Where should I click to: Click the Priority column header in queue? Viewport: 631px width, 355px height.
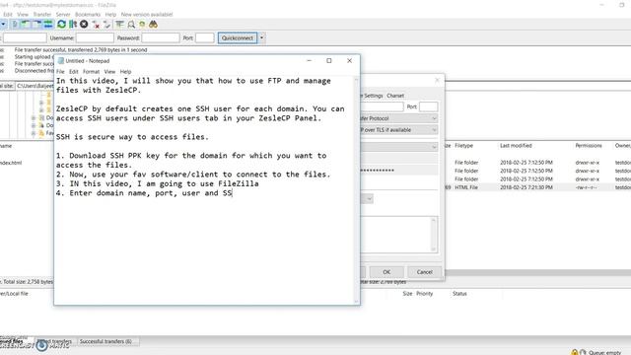tap(424, 294)
